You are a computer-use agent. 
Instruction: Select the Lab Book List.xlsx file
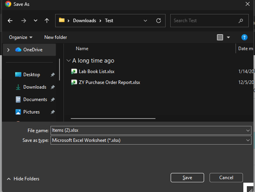pos(96,72)
